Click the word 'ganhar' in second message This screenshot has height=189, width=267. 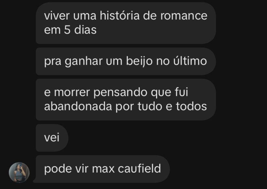(x=84, y=61)
